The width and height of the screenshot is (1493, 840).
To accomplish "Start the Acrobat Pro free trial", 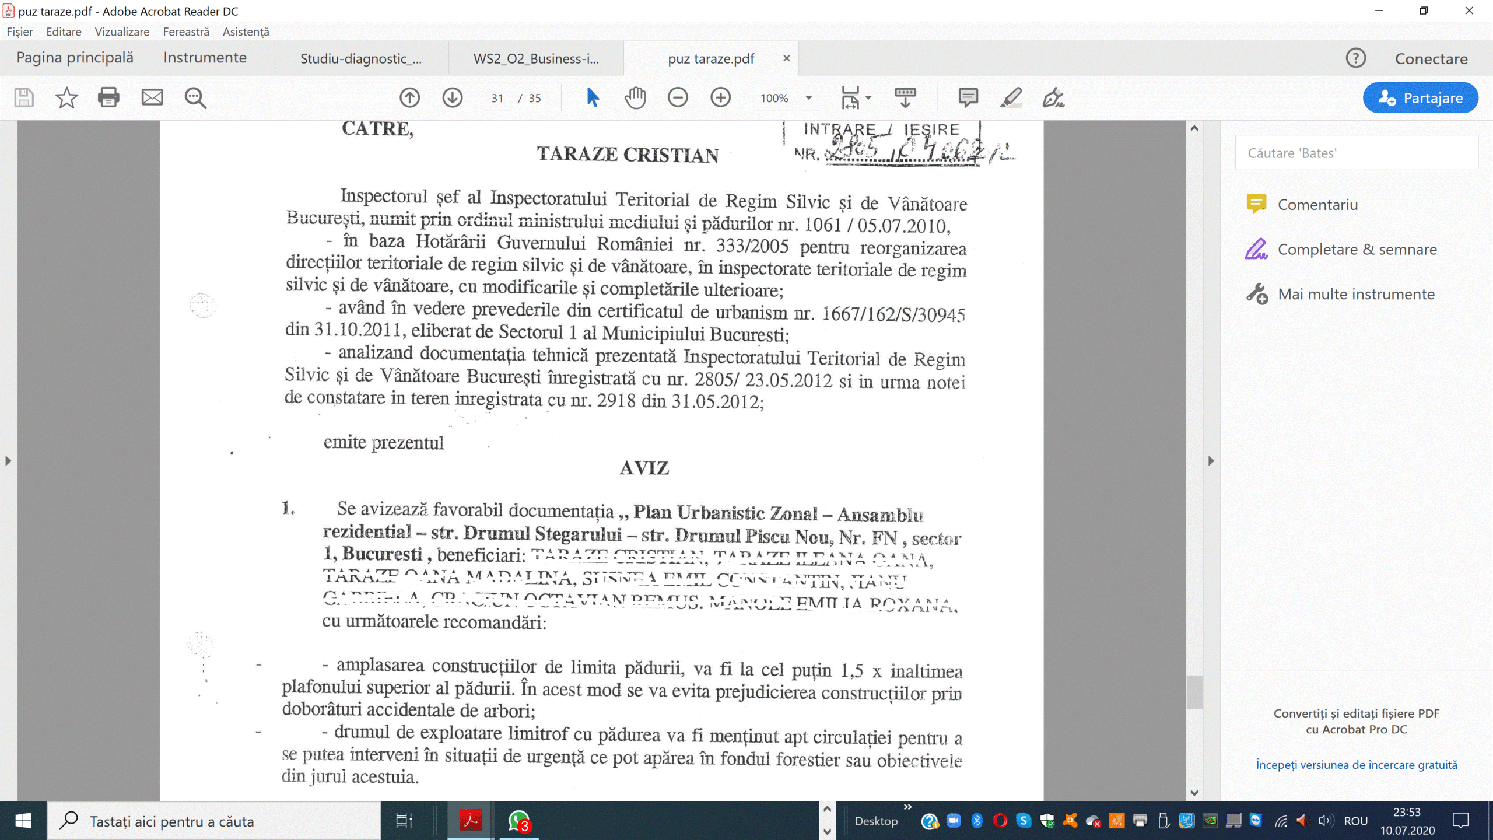I will (x=1356, y=764).
